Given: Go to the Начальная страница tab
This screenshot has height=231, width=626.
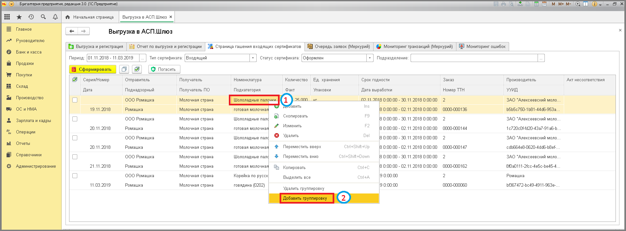Looking at the screenshot, I should [x=90, y=17].
